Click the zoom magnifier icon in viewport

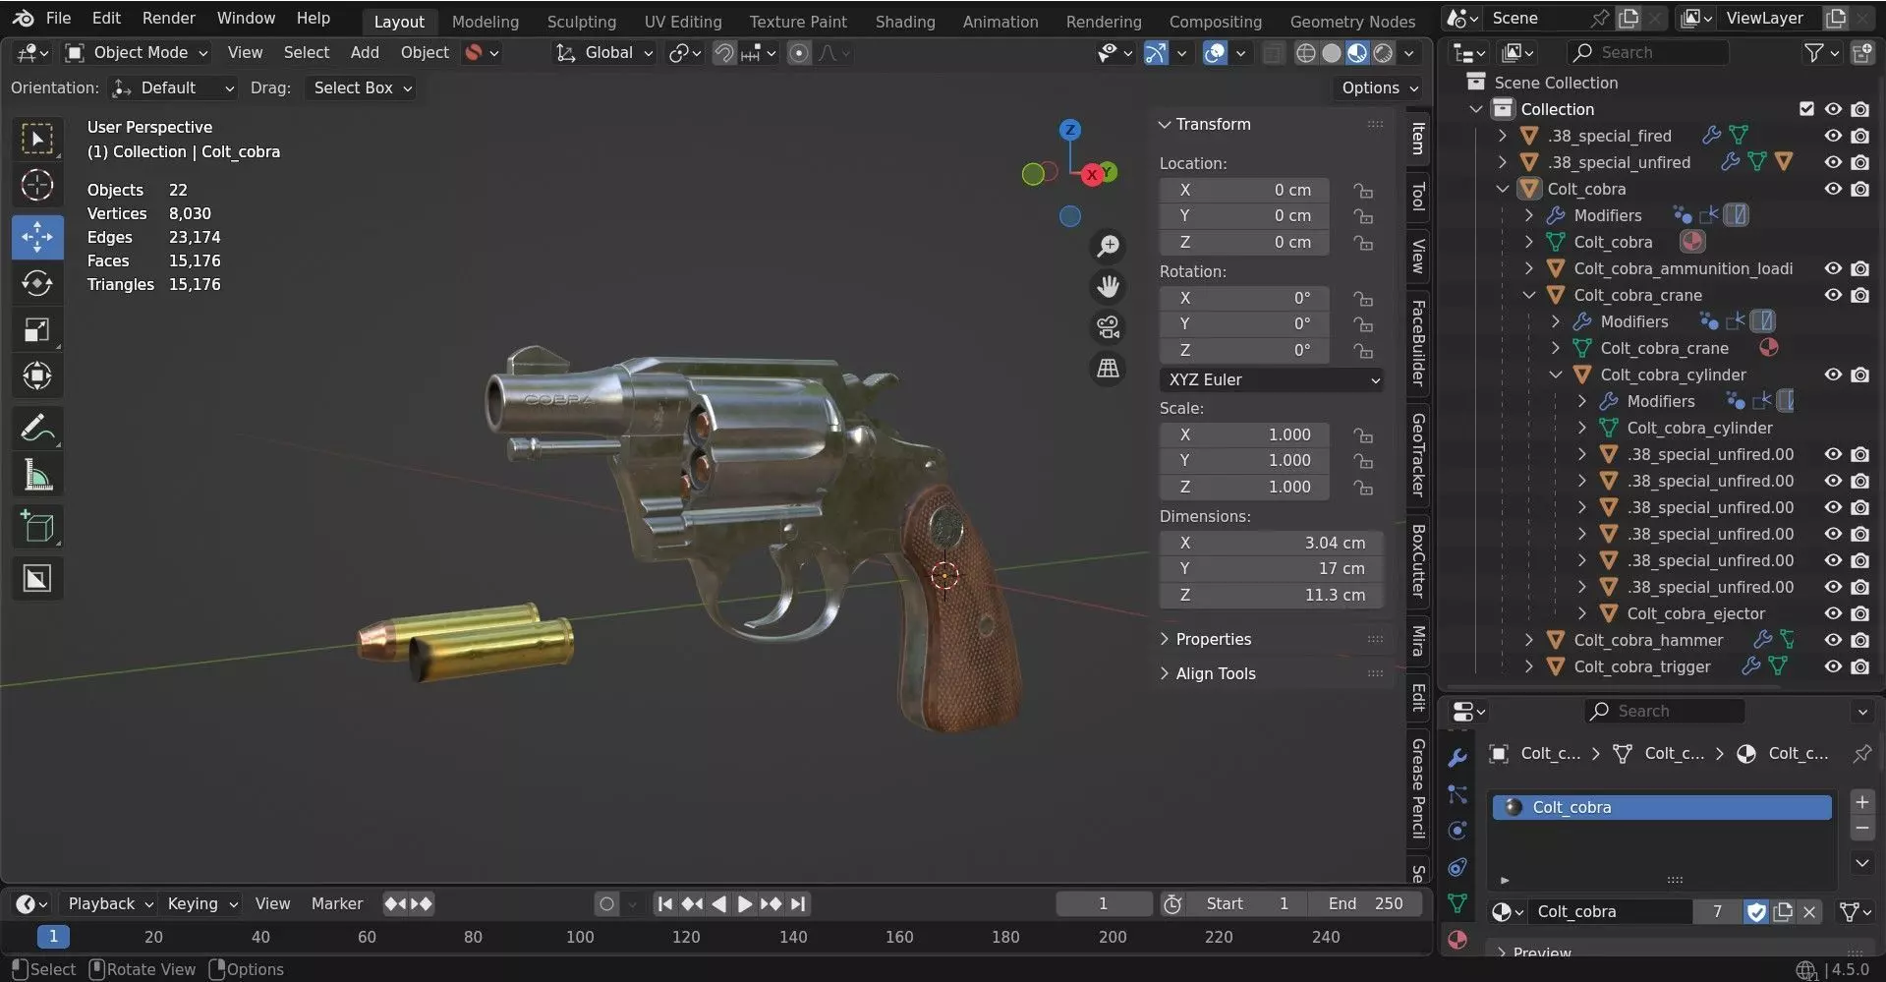(x=1109, y=246)
